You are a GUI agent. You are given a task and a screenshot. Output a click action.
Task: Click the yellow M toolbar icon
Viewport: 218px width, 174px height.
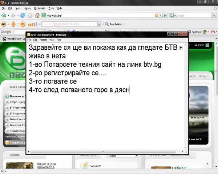4,24
